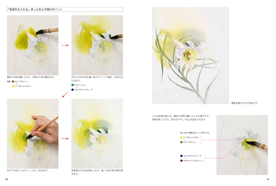The height and width of the screenshot is (186, 276).
Task: Click page number 81
Action: click(268, 180)
